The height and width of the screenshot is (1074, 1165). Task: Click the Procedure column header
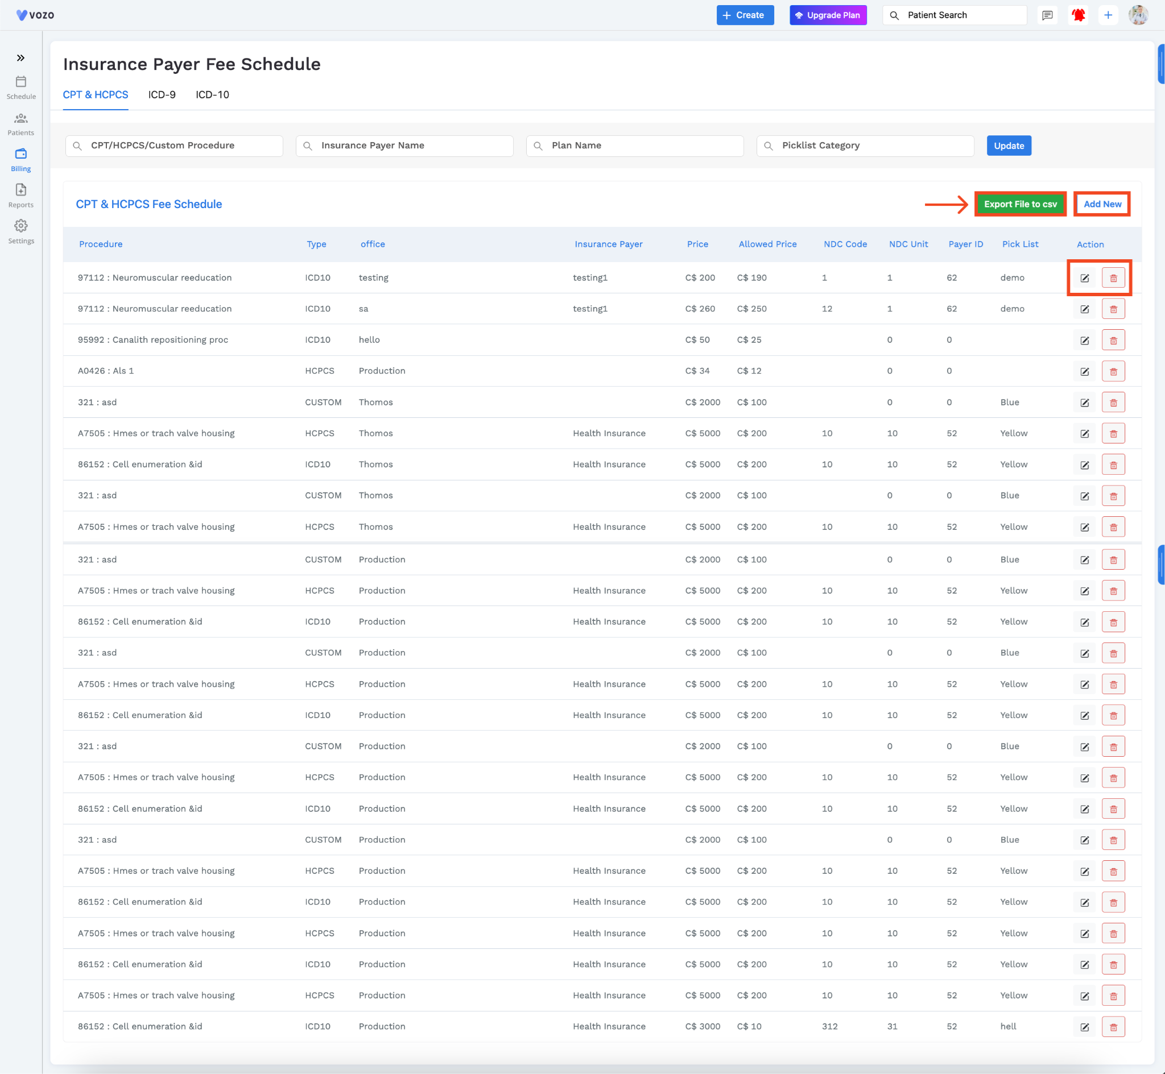tap(101, 244)
